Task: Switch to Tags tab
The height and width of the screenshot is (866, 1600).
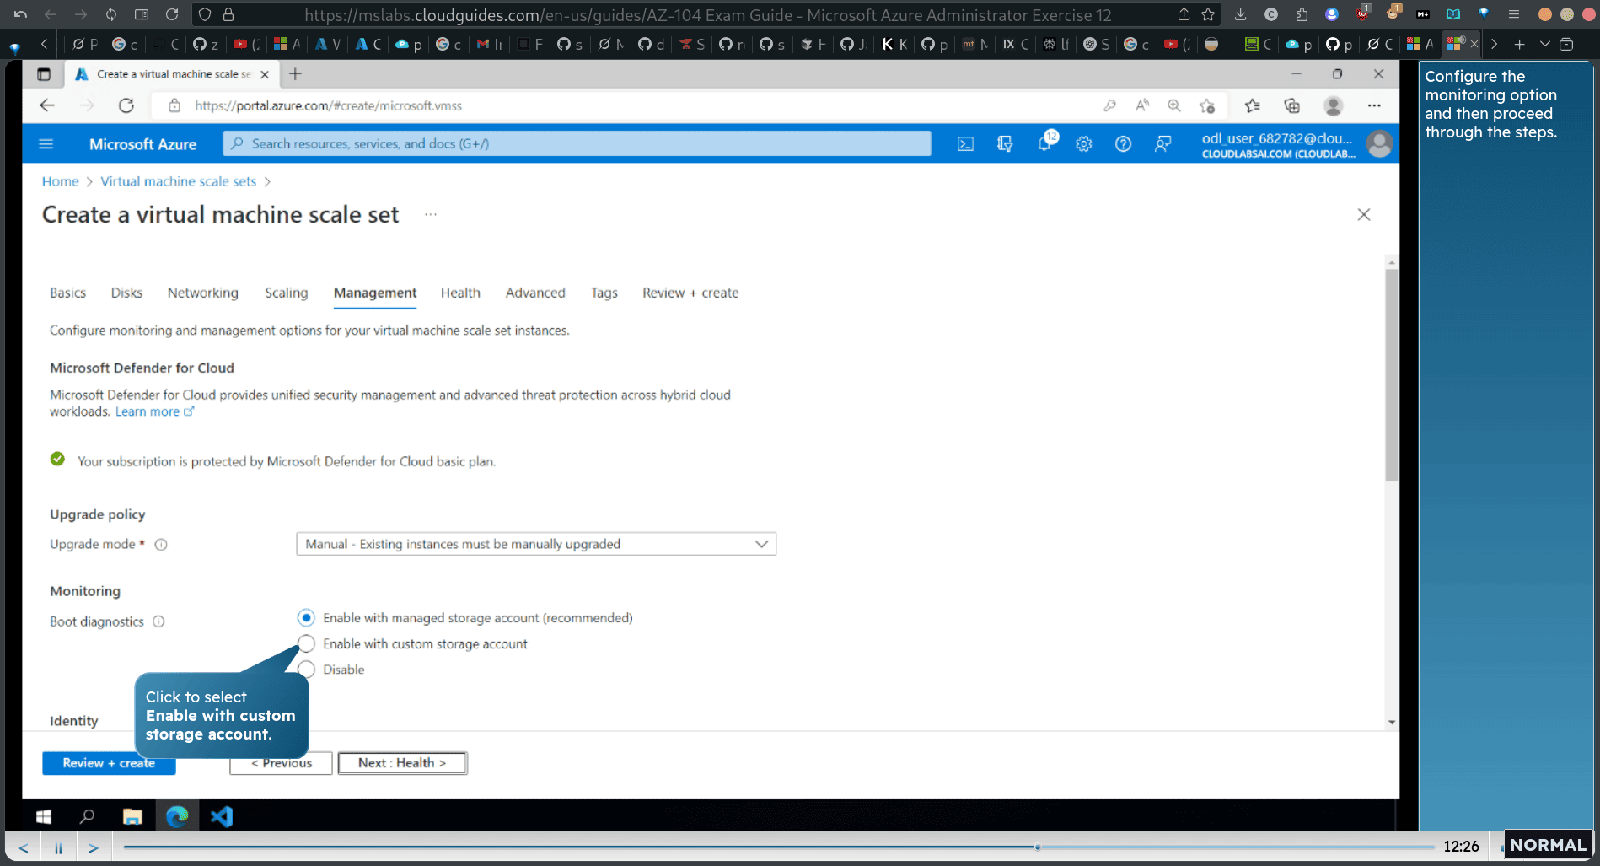Action: [604, 293]
